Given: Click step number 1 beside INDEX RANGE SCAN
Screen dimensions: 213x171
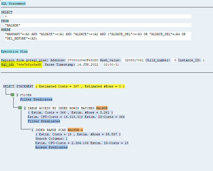Looking at the screenshot, I should 33,130.
